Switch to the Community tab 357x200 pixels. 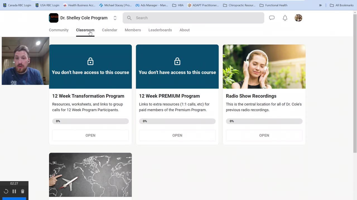59,30
